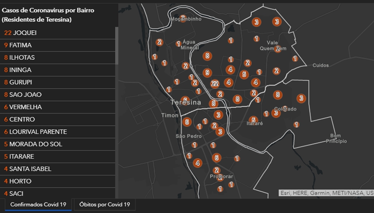Click the Casos de Coronavirus por Bairro title

pos(48,15)
